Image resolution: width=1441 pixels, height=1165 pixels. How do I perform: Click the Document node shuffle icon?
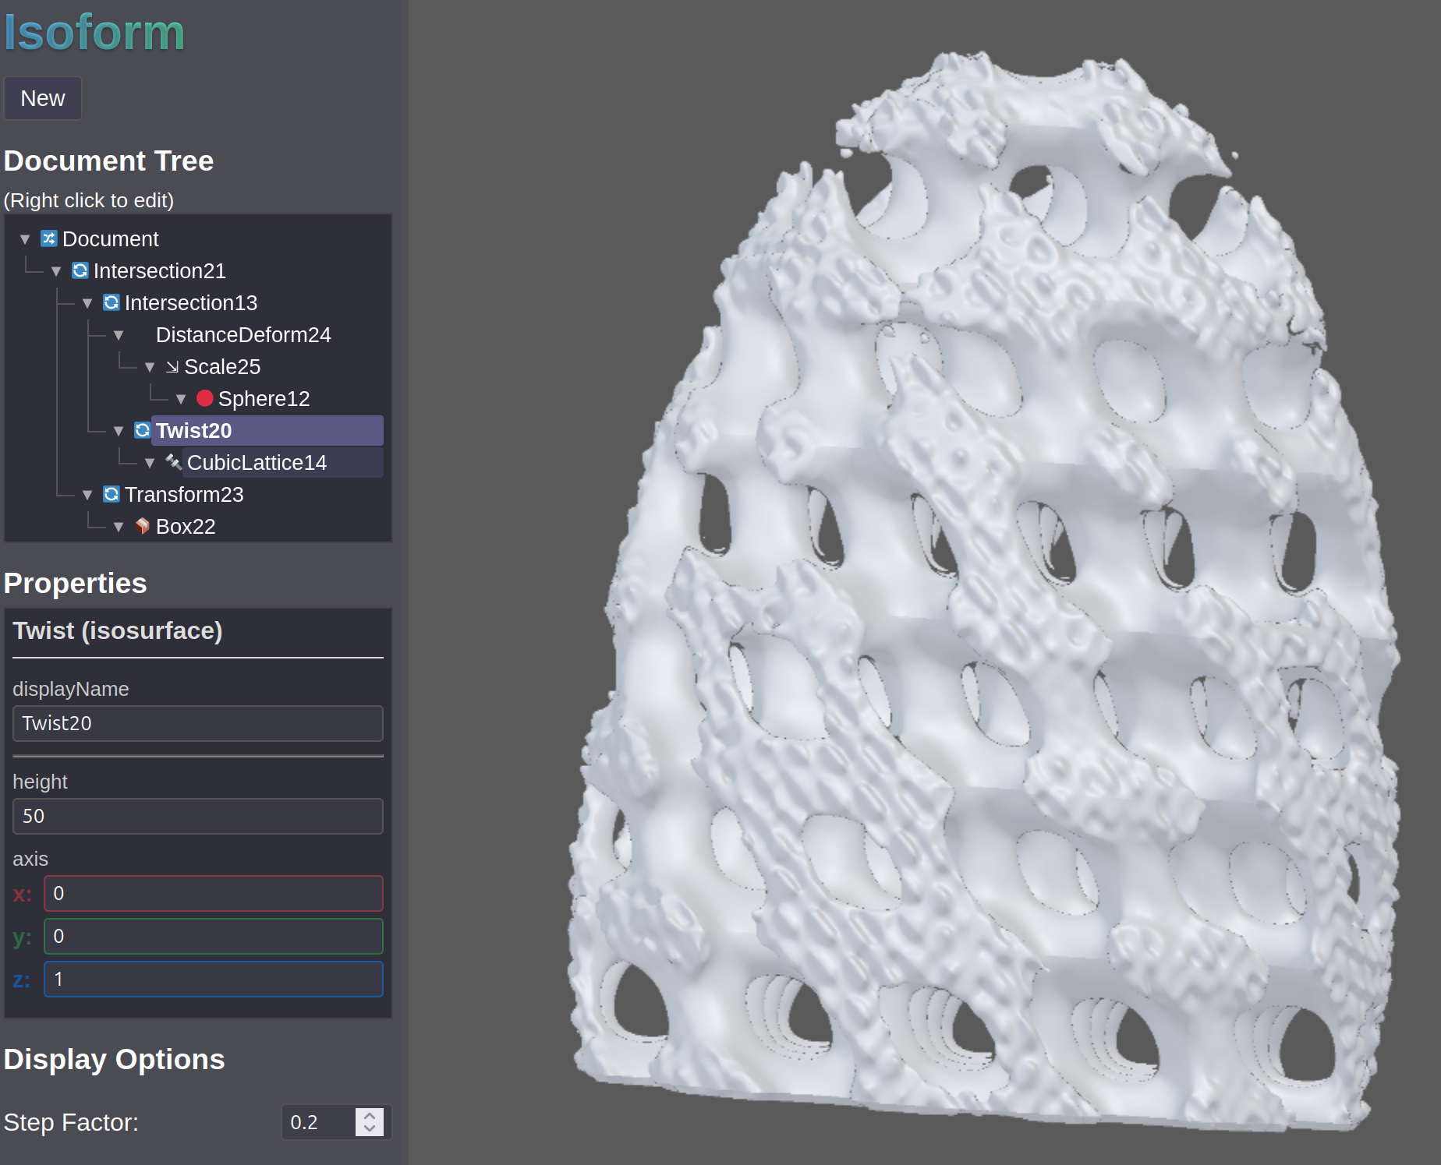[x=49, y=238]
